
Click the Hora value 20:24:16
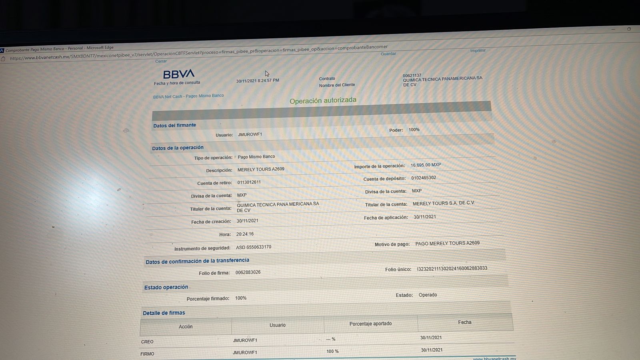pos(245,234)
